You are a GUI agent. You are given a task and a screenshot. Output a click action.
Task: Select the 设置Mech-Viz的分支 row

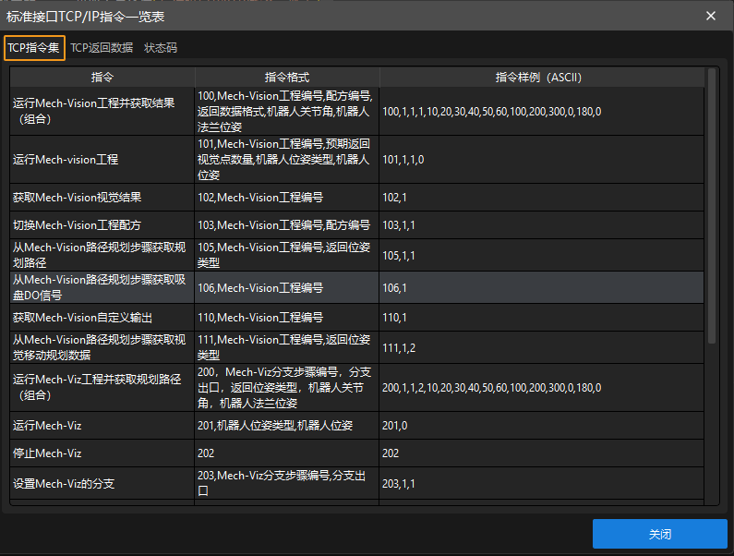coord(102,484)
